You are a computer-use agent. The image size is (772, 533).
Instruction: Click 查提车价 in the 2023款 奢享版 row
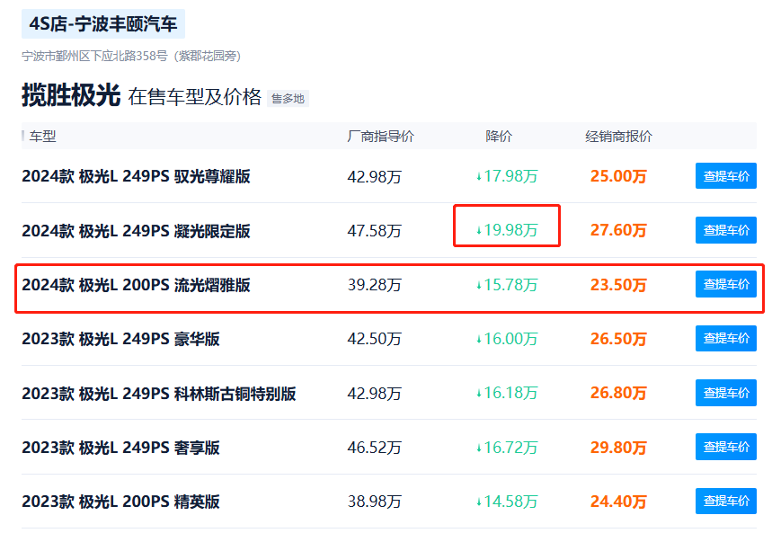click(726, 447)
